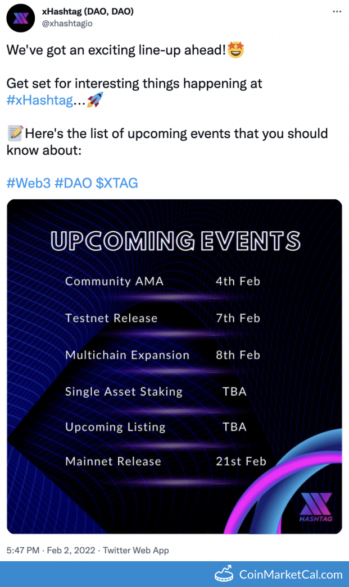
Task: Click the xHashtag profile avatar
Action: 20,17
